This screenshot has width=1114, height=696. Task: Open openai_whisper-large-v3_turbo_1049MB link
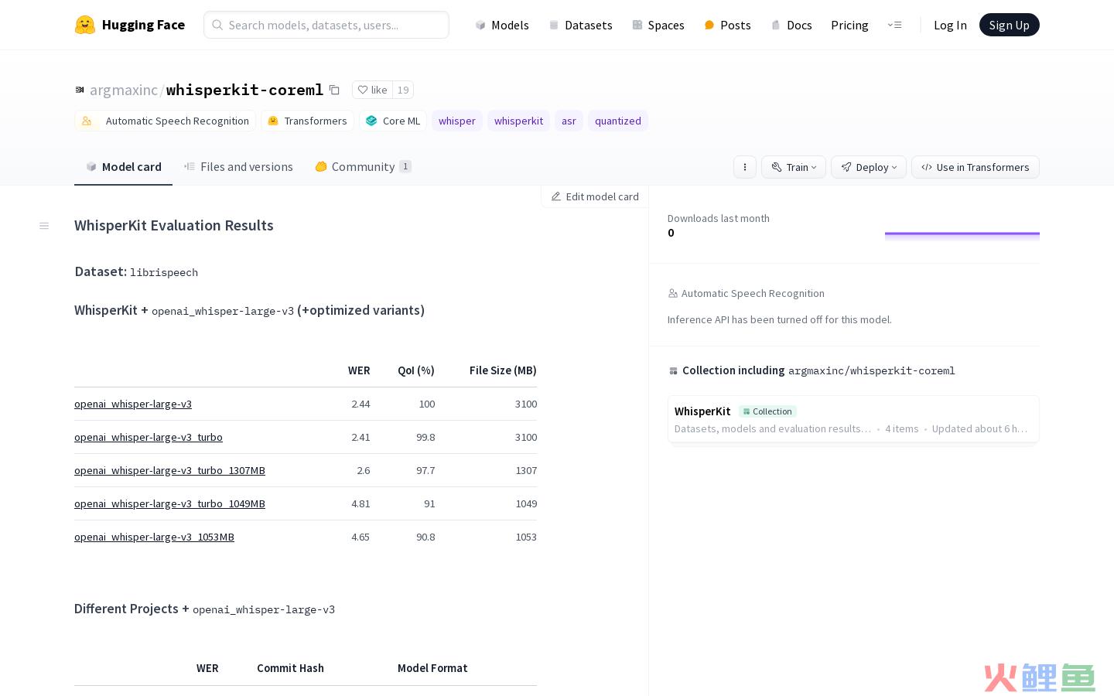click(169, 503)
